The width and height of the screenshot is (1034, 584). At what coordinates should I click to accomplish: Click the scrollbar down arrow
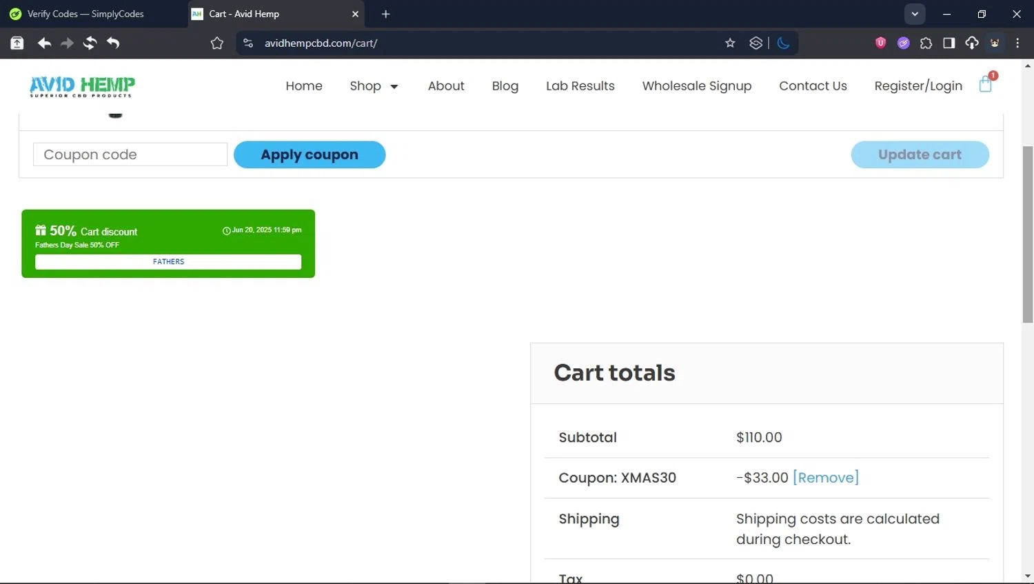point(1028,576)
